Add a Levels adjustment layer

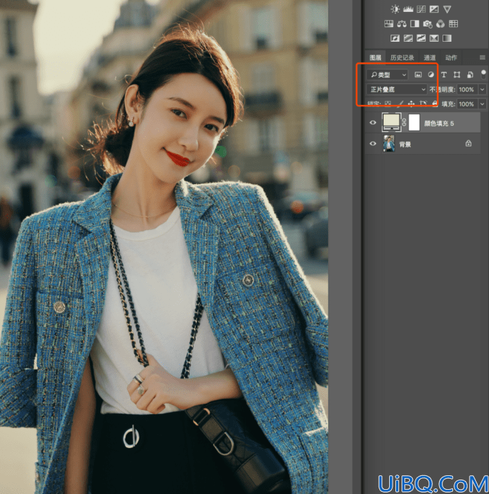pyautogui.click(x=408, y=9)
